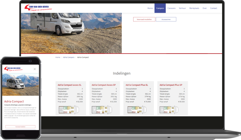This screenshot has height=140, width=241.
Task: Click the price € 61.500 in Axxes SP card
Action: point(114,102)
